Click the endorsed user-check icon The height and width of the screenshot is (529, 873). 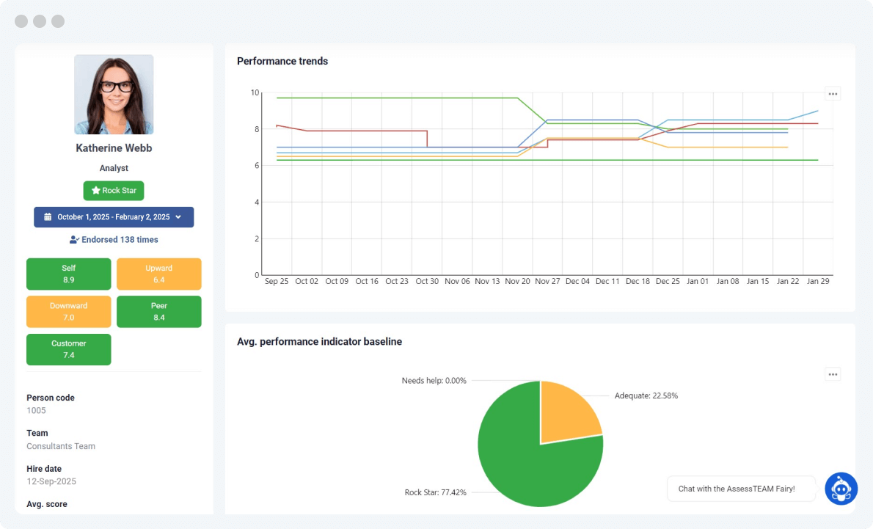coord(74,240)
